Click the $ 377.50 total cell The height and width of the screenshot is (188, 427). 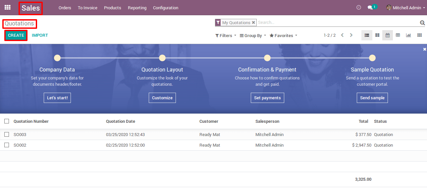click(363, 135)
